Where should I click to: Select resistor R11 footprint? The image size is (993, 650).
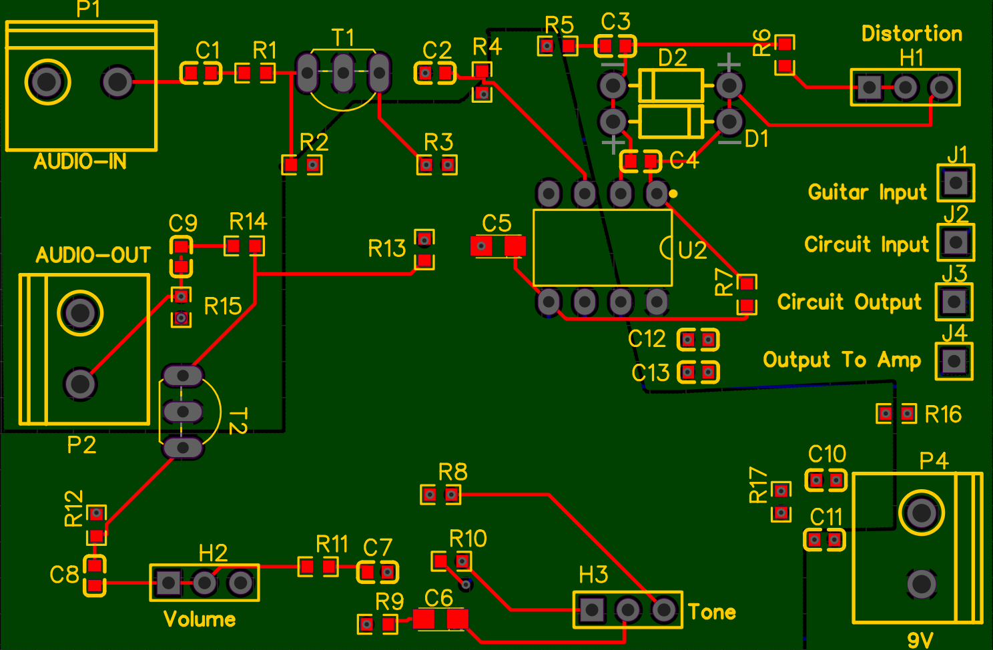318,567
